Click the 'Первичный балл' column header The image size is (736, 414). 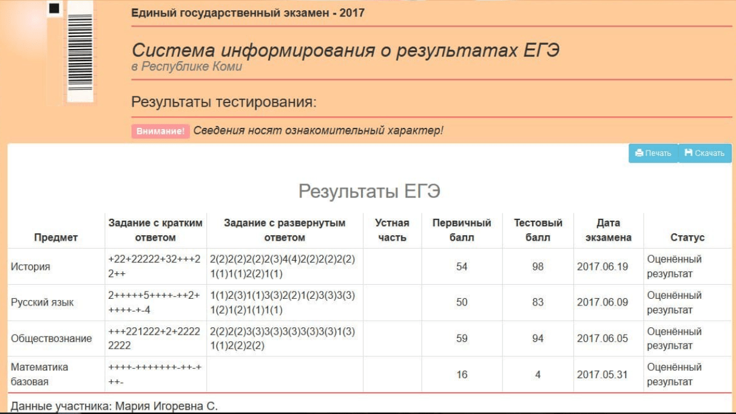click(462, 230)
